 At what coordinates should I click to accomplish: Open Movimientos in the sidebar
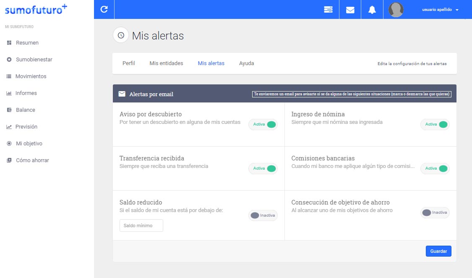31,76
